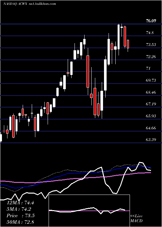Click the 67.19 price axis label

[x=151, y=104]
